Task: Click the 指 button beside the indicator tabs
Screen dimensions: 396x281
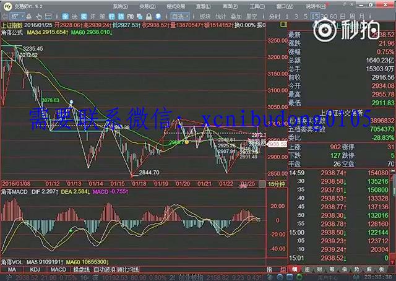Action: (x=269, y=270)
